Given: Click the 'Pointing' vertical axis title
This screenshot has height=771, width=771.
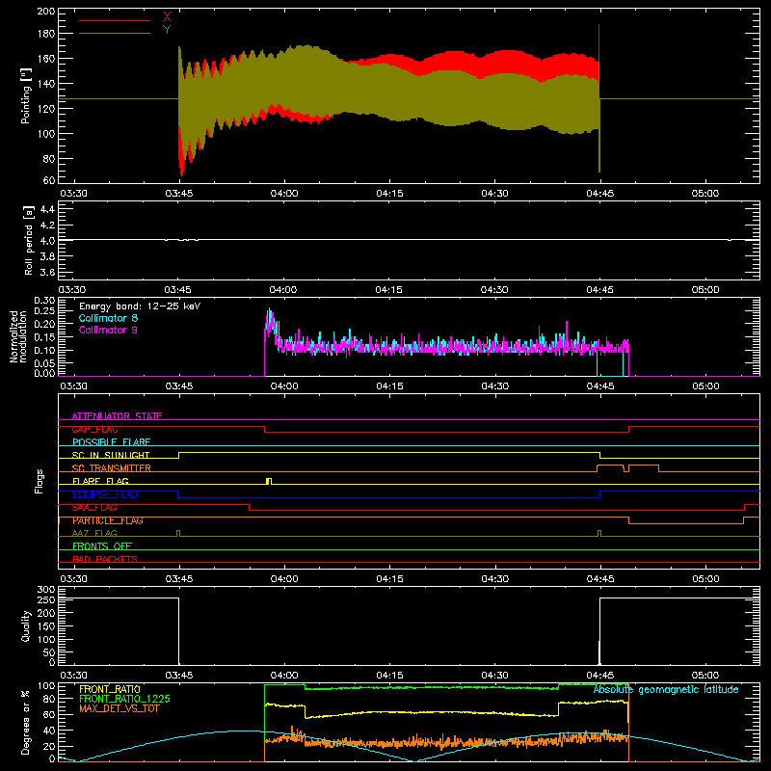Looking at the screenshot, I should (x=26, y=95).
